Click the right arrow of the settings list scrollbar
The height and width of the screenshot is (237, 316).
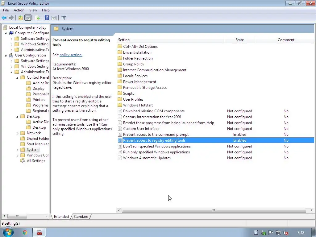(x=312, y=210)
